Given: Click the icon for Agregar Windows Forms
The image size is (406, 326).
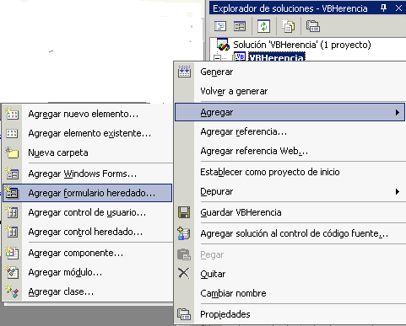Looking at the screenshot, I should [12, 174].
